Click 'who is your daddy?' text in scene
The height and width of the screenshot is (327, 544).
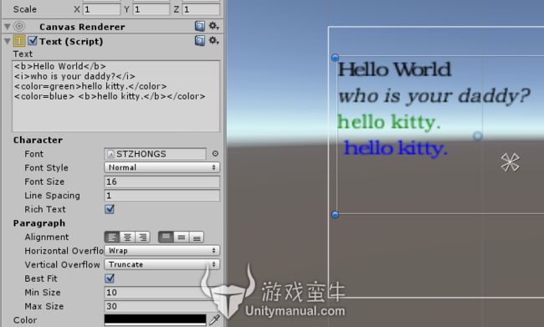click(x=434, y=96)
